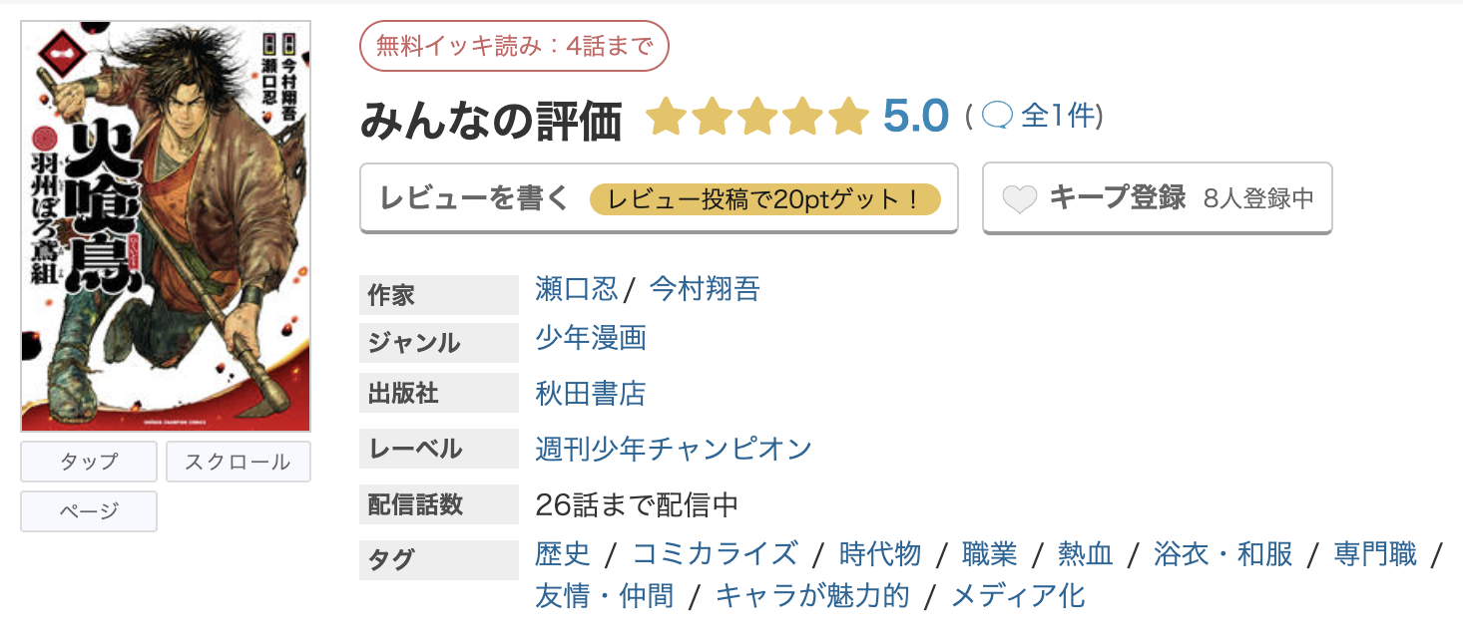Switch to タップ reading mode

tap(88, 461)
